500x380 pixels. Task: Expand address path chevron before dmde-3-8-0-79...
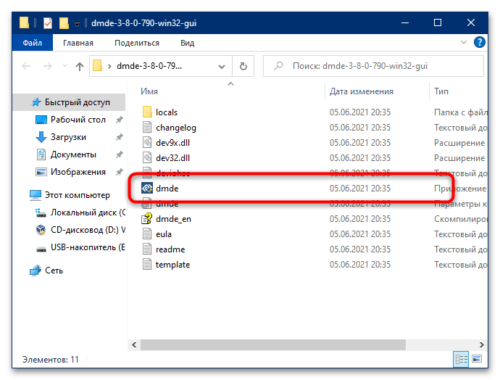coord(109,67)
